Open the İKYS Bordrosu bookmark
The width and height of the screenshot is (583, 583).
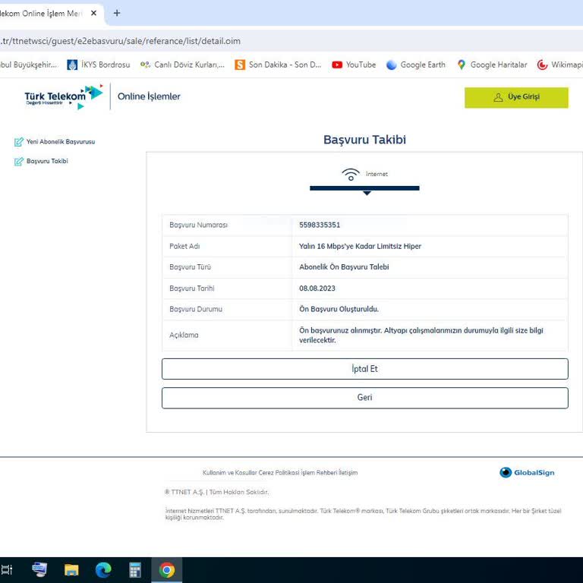[x=99, y=65]
